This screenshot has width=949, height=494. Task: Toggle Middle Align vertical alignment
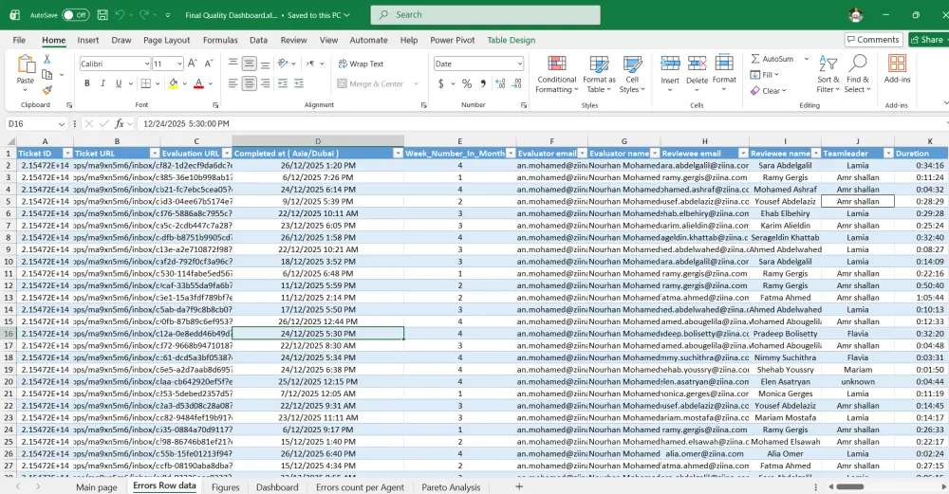tap(249, 64)
